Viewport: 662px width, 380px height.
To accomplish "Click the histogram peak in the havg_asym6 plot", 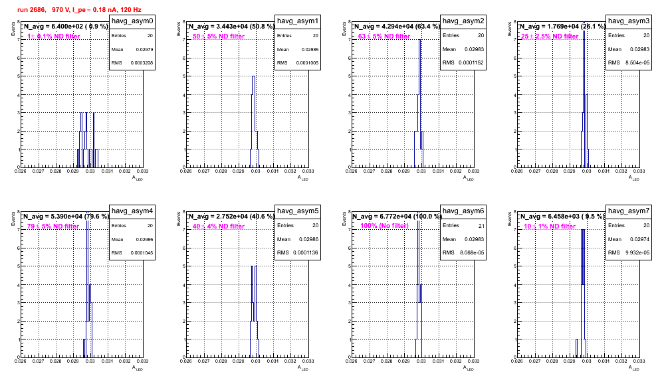I will [418, 211].
